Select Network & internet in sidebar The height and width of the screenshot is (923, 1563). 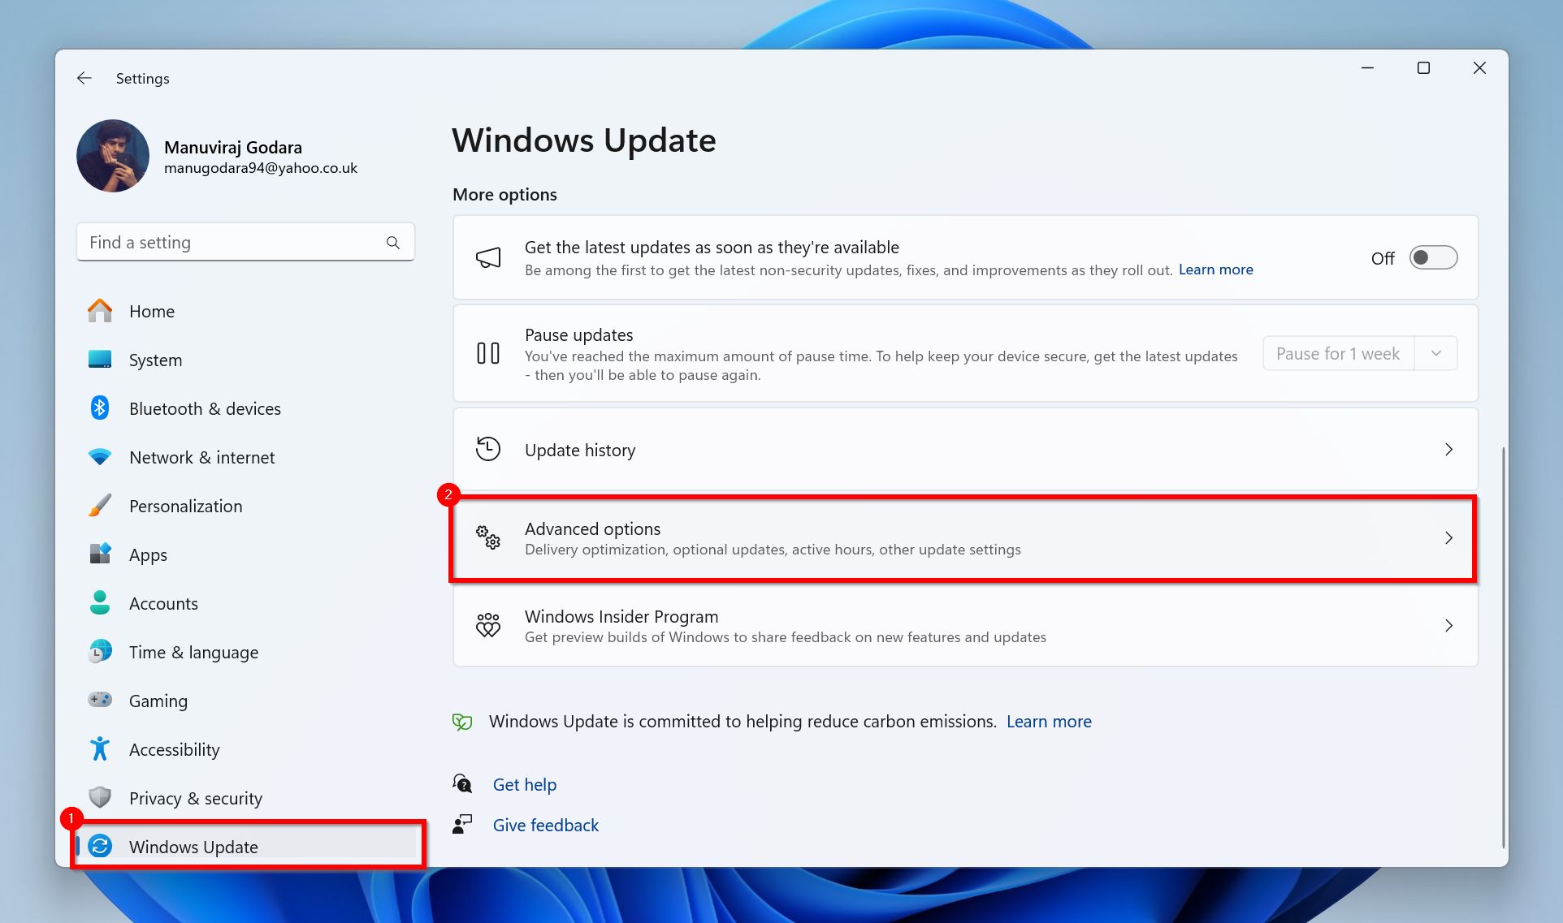click(245, 457)
